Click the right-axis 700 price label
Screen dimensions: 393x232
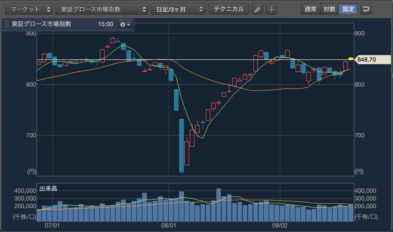(360, 135)
